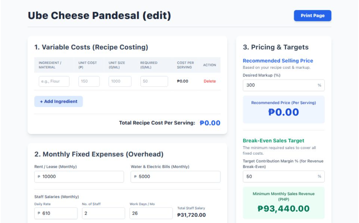Click the + Add Ingredient button
The image size is (359, 223).
point(58,101)
